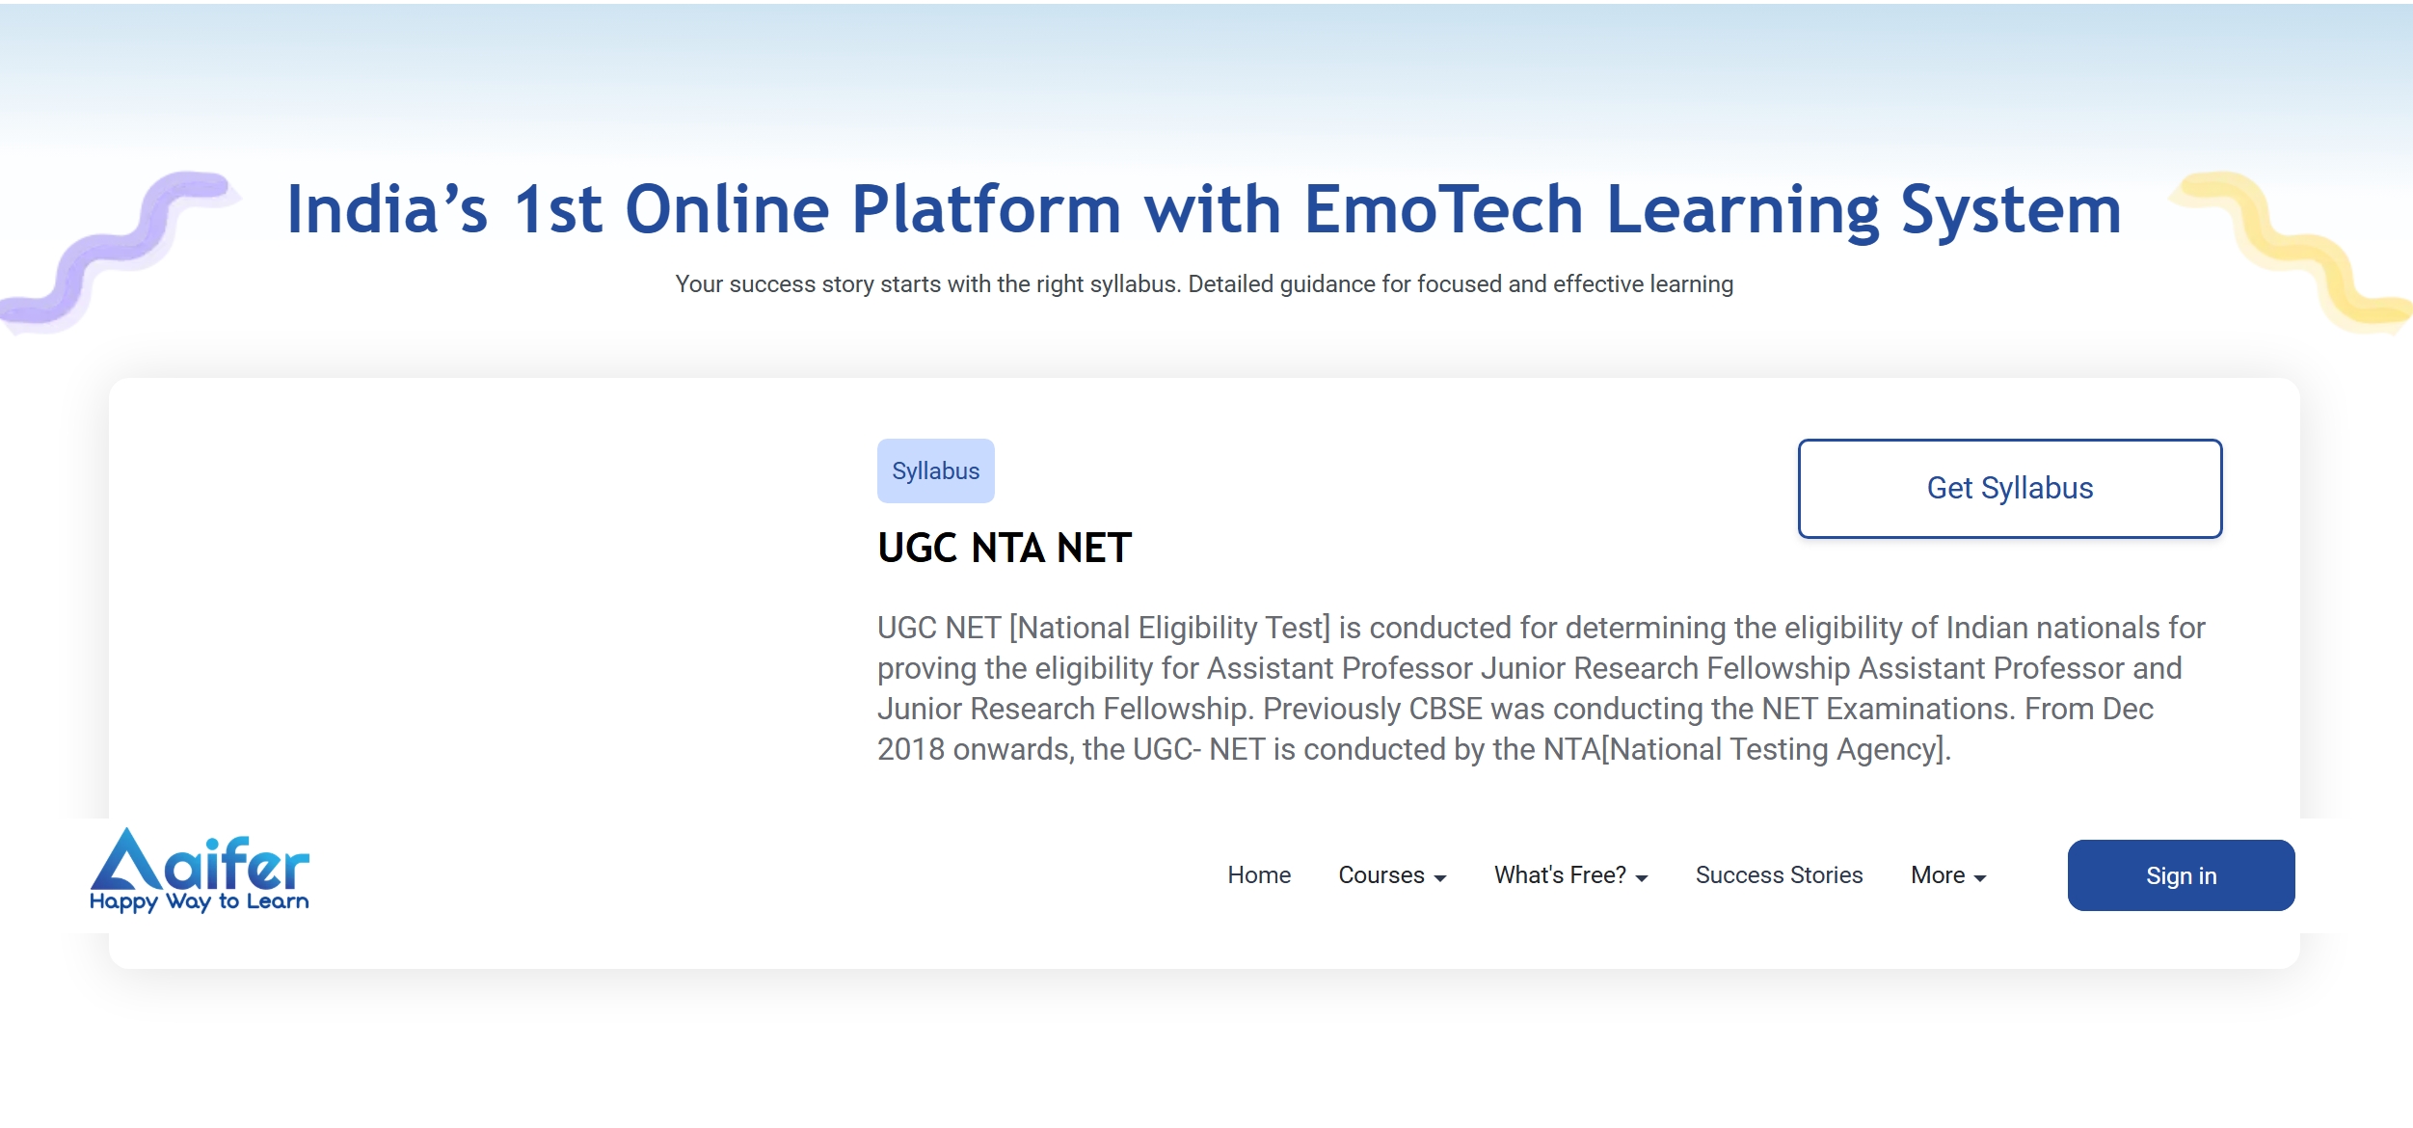
Task: Click the caret arrow beside What's Free?
Action: click(1642, 878)
